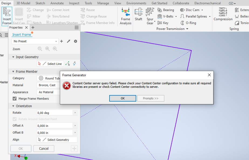Open the Parallel Splines dropdown arrow

point(210,16)
